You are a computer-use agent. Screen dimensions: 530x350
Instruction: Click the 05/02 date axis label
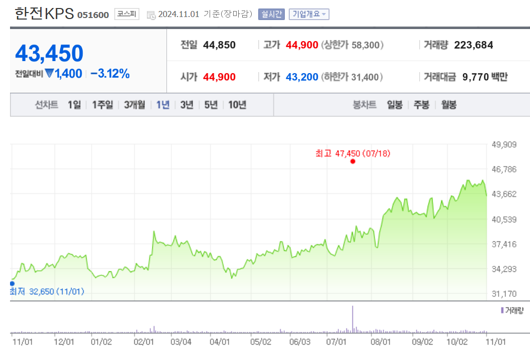261,342
